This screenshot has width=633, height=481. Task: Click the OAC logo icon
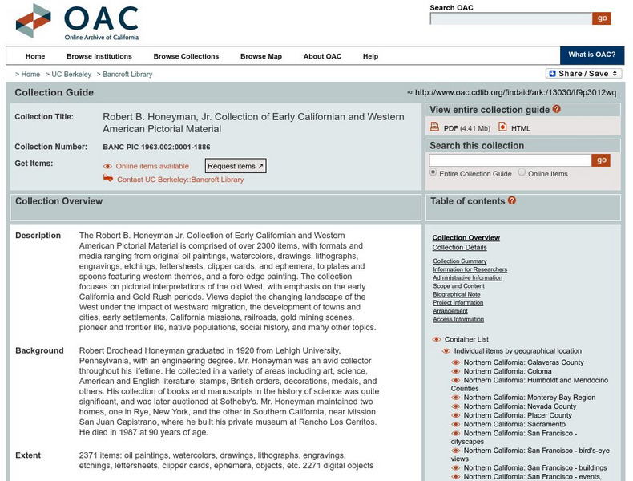(x=34, y=21)
